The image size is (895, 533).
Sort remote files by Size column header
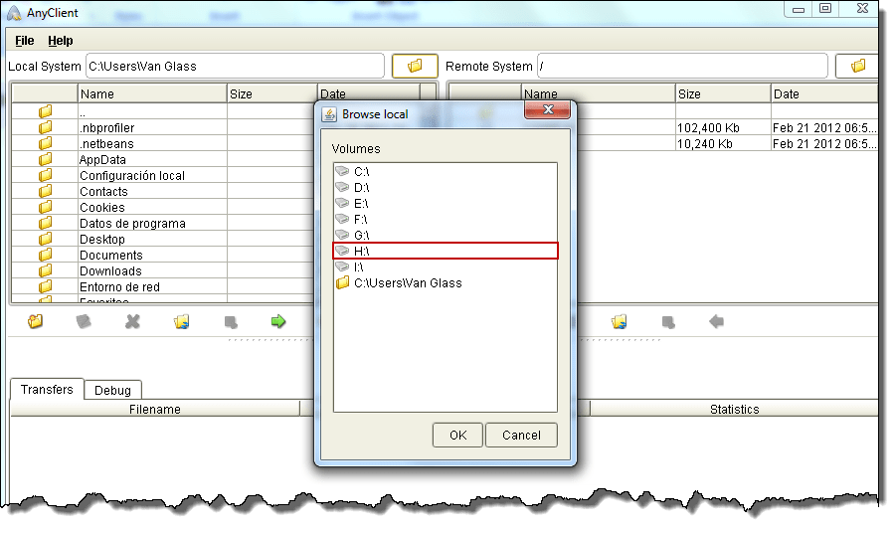pyautogui.click(x=723, y=93)
